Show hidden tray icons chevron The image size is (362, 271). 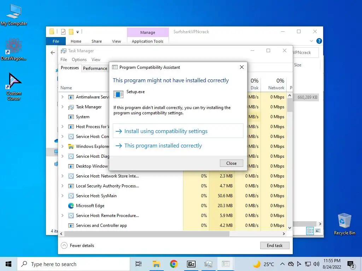tap(282, 264)
